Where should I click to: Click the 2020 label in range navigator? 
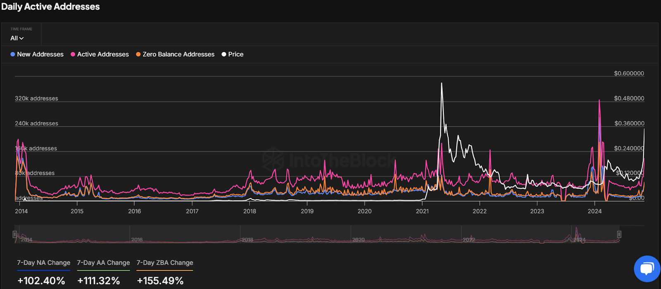(x=358, y=240)
